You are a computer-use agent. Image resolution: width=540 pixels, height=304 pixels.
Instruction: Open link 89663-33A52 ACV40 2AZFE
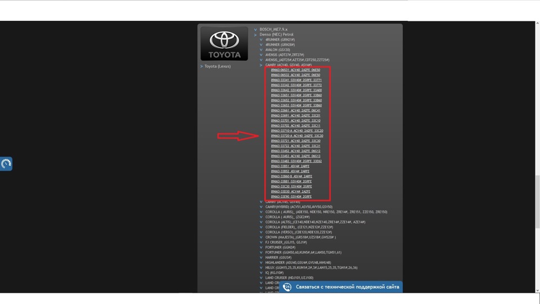point(295,151)
